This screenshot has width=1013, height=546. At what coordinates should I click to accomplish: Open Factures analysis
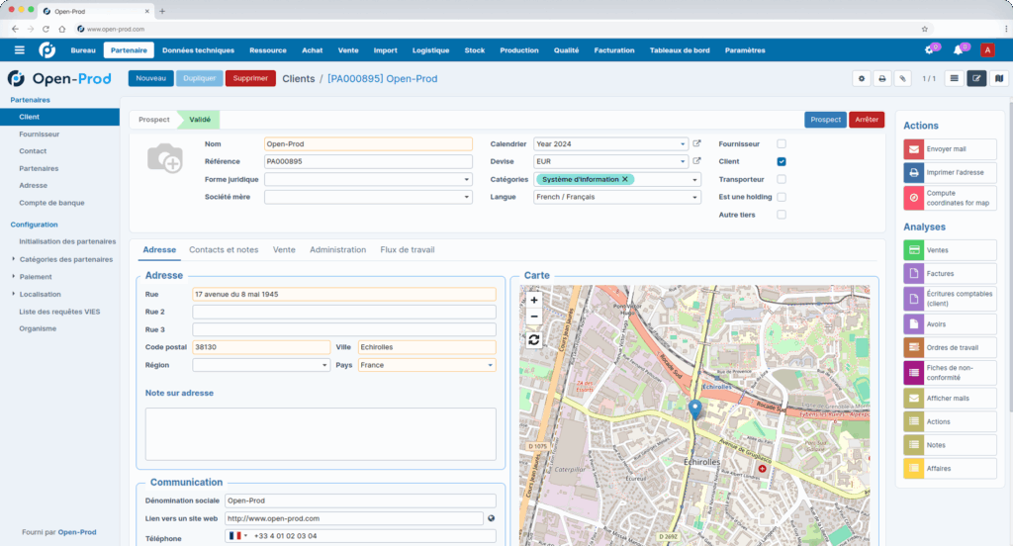(x=950, y=273)
